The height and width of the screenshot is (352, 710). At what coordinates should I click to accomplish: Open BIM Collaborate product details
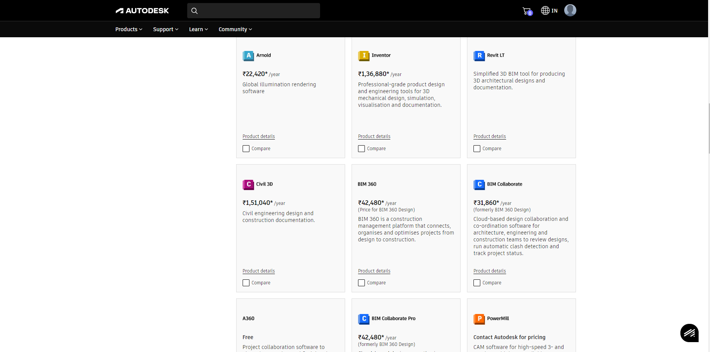click(x=489, y=271)
